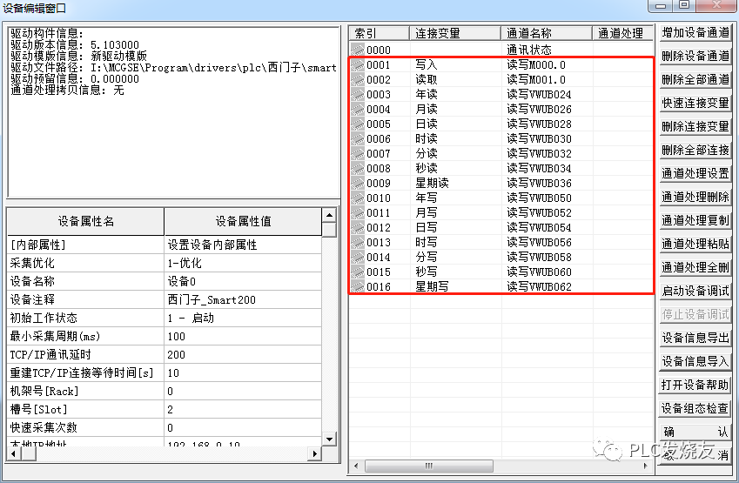Select 西门子_Smart200 device comment value
Viewport: 739px width, 483px height.
[x=243, y=299]
